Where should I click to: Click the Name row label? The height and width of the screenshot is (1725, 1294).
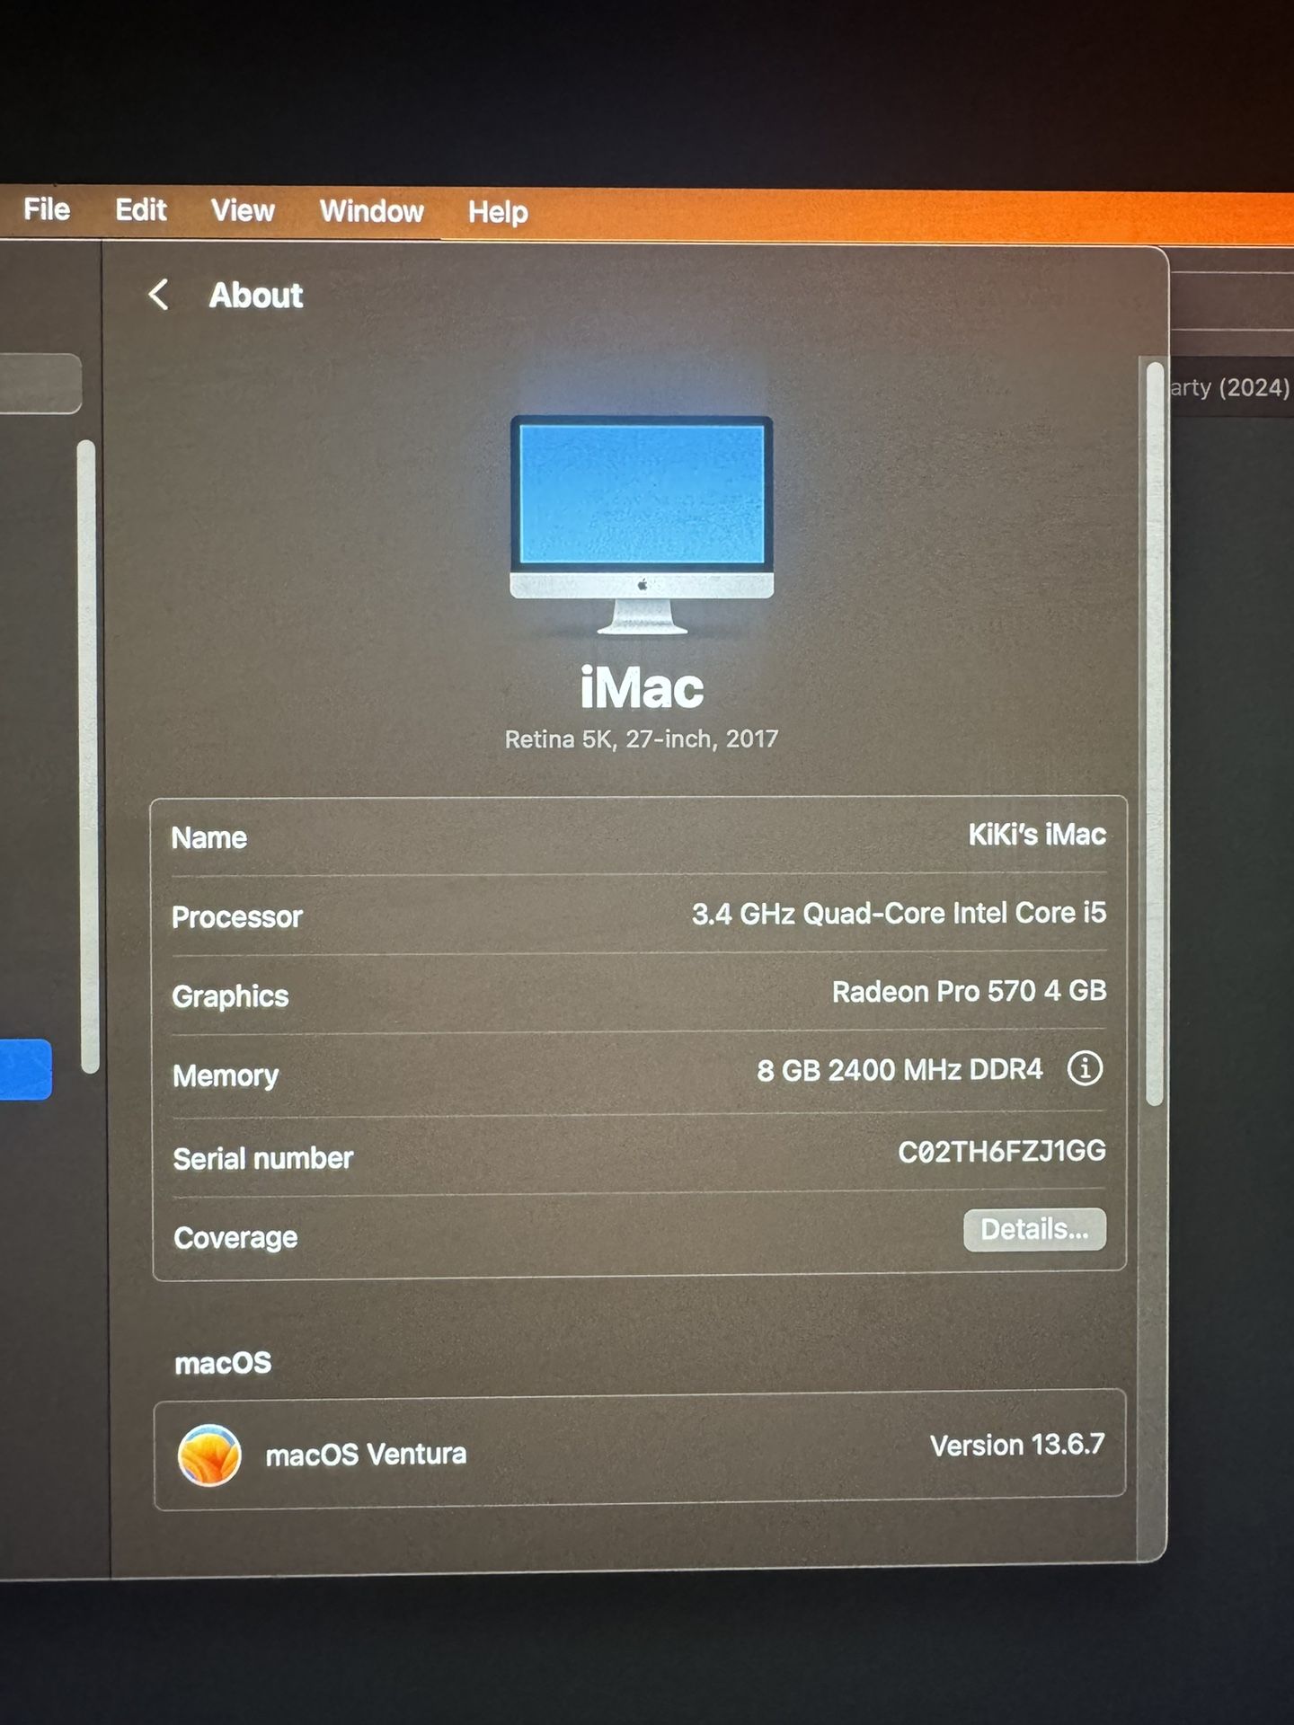click(x=209, y=838)
